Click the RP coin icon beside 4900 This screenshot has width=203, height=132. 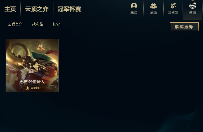pyautogui.click(x=27, y=88)
